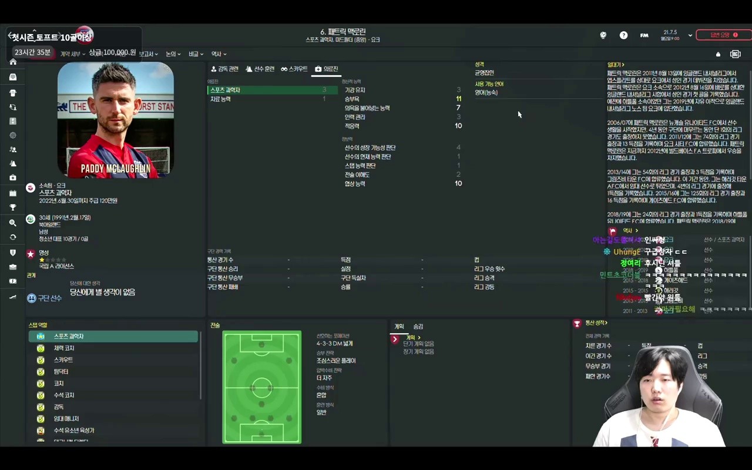Open the trophy Competitions sidebar icon

click(x=13, y=207)
